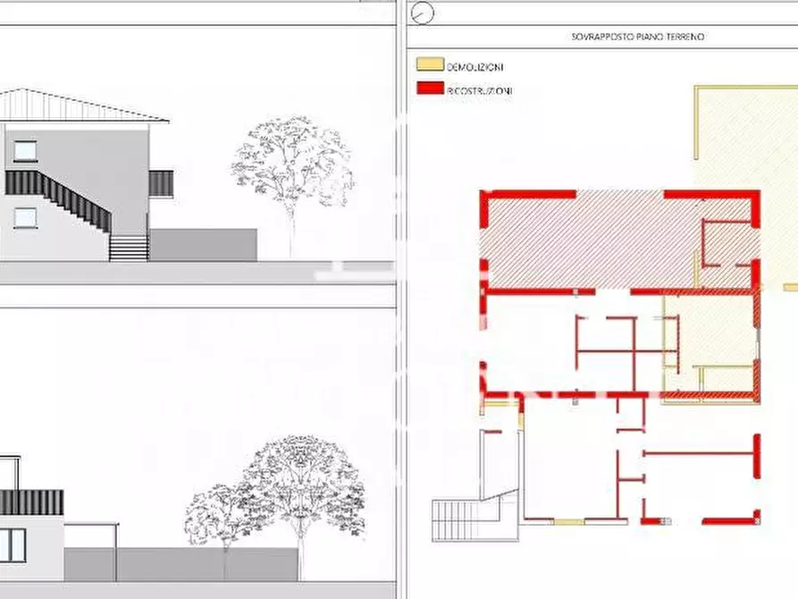Click the balcony railing in lower elevation
This screenshot has height=599, width=798.
click(x=31, y=502)
